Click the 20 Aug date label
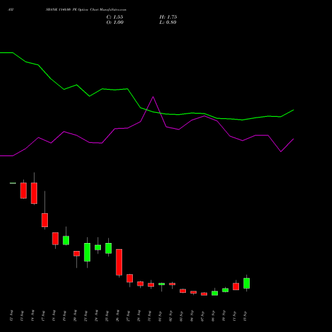 pyautogui.click(x=75, y=316)
